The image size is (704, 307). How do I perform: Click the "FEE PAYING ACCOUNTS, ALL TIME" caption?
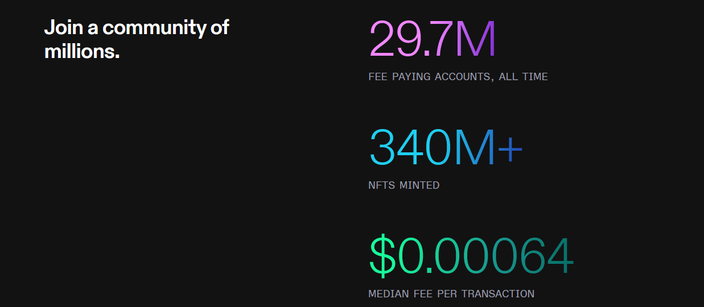(458, 77)
